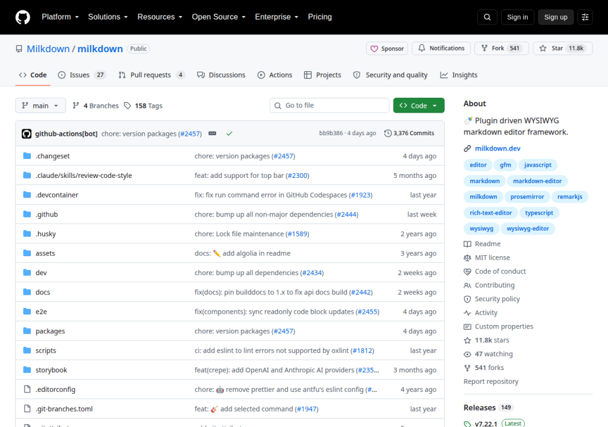
Task: Expand the Enterprise menu
Action: point(277,17)
